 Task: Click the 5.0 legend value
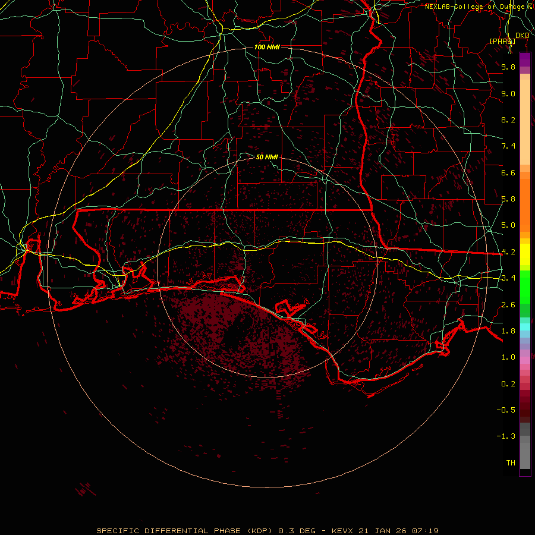point(508,225)
